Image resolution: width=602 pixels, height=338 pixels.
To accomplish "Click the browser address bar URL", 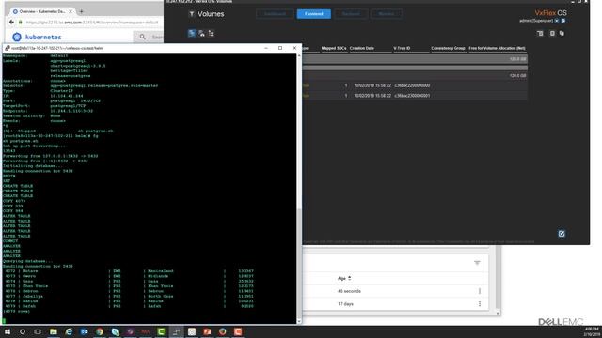I will pyautogui.click(x=92, y=23).
